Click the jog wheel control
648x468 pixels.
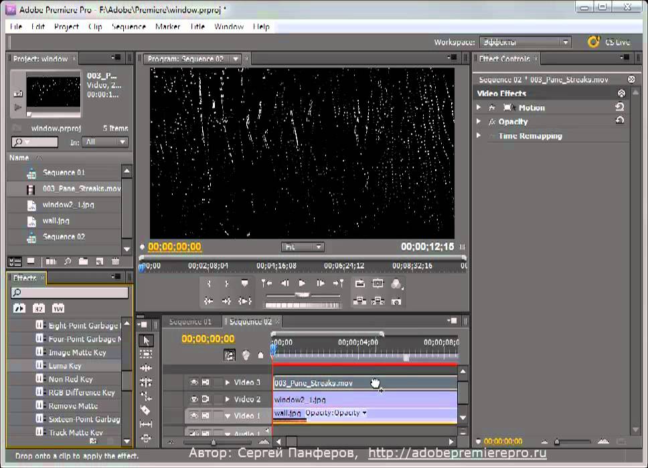[x=302, y=306]
